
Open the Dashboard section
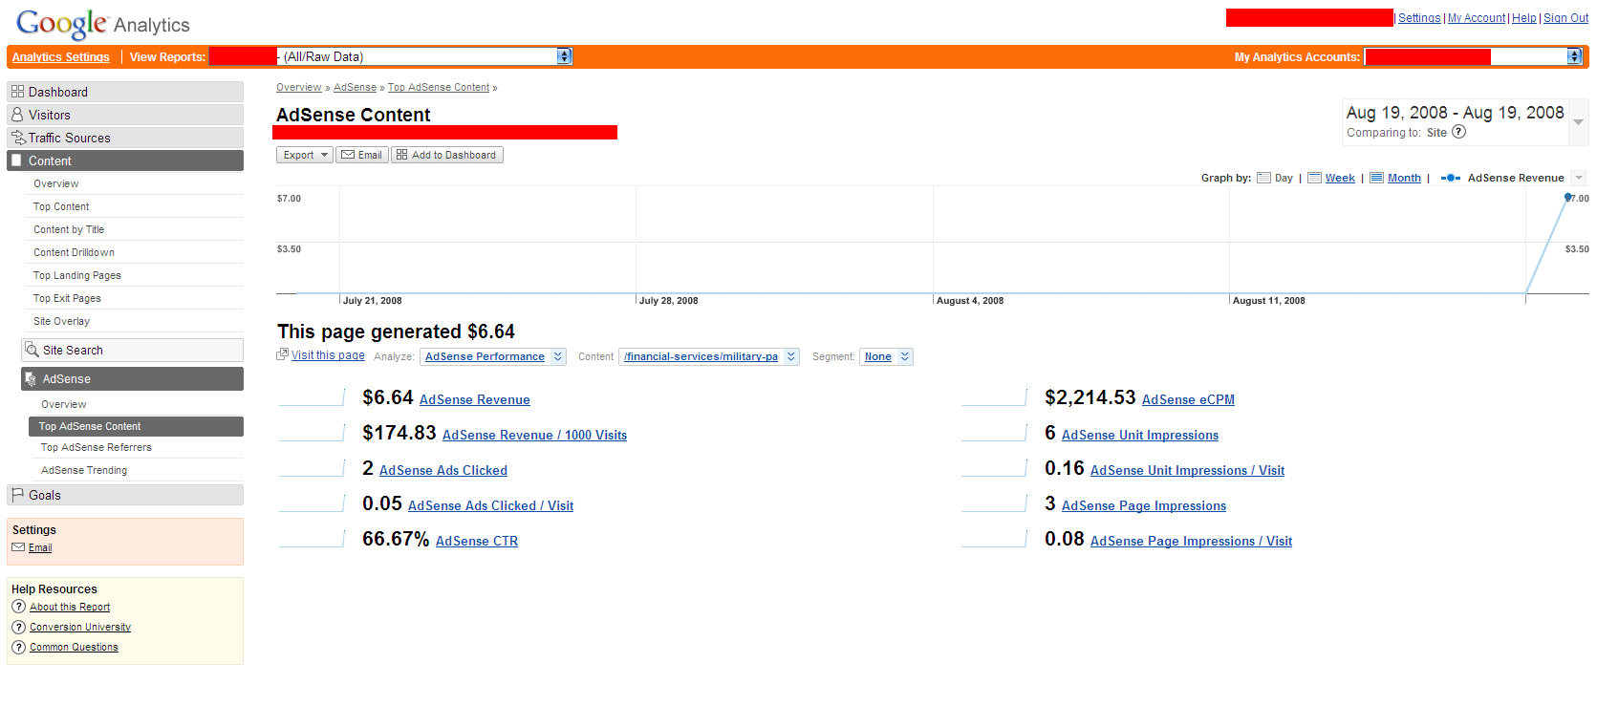(125, 92)
